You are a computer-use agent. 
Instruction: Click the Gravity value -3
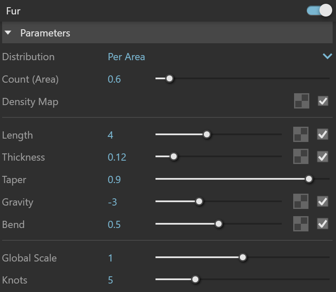[x=113, y=202]
